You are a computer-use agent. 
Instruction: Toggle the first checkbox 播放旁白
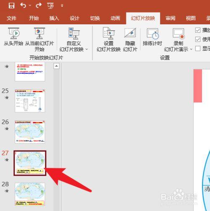(198, 30)
